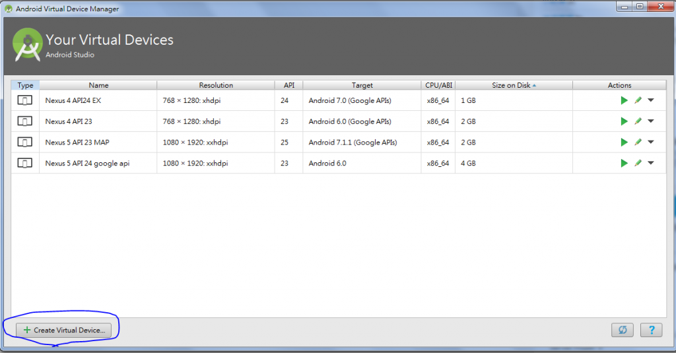
Task: Sort by Name column header
Action: [98, 85]
